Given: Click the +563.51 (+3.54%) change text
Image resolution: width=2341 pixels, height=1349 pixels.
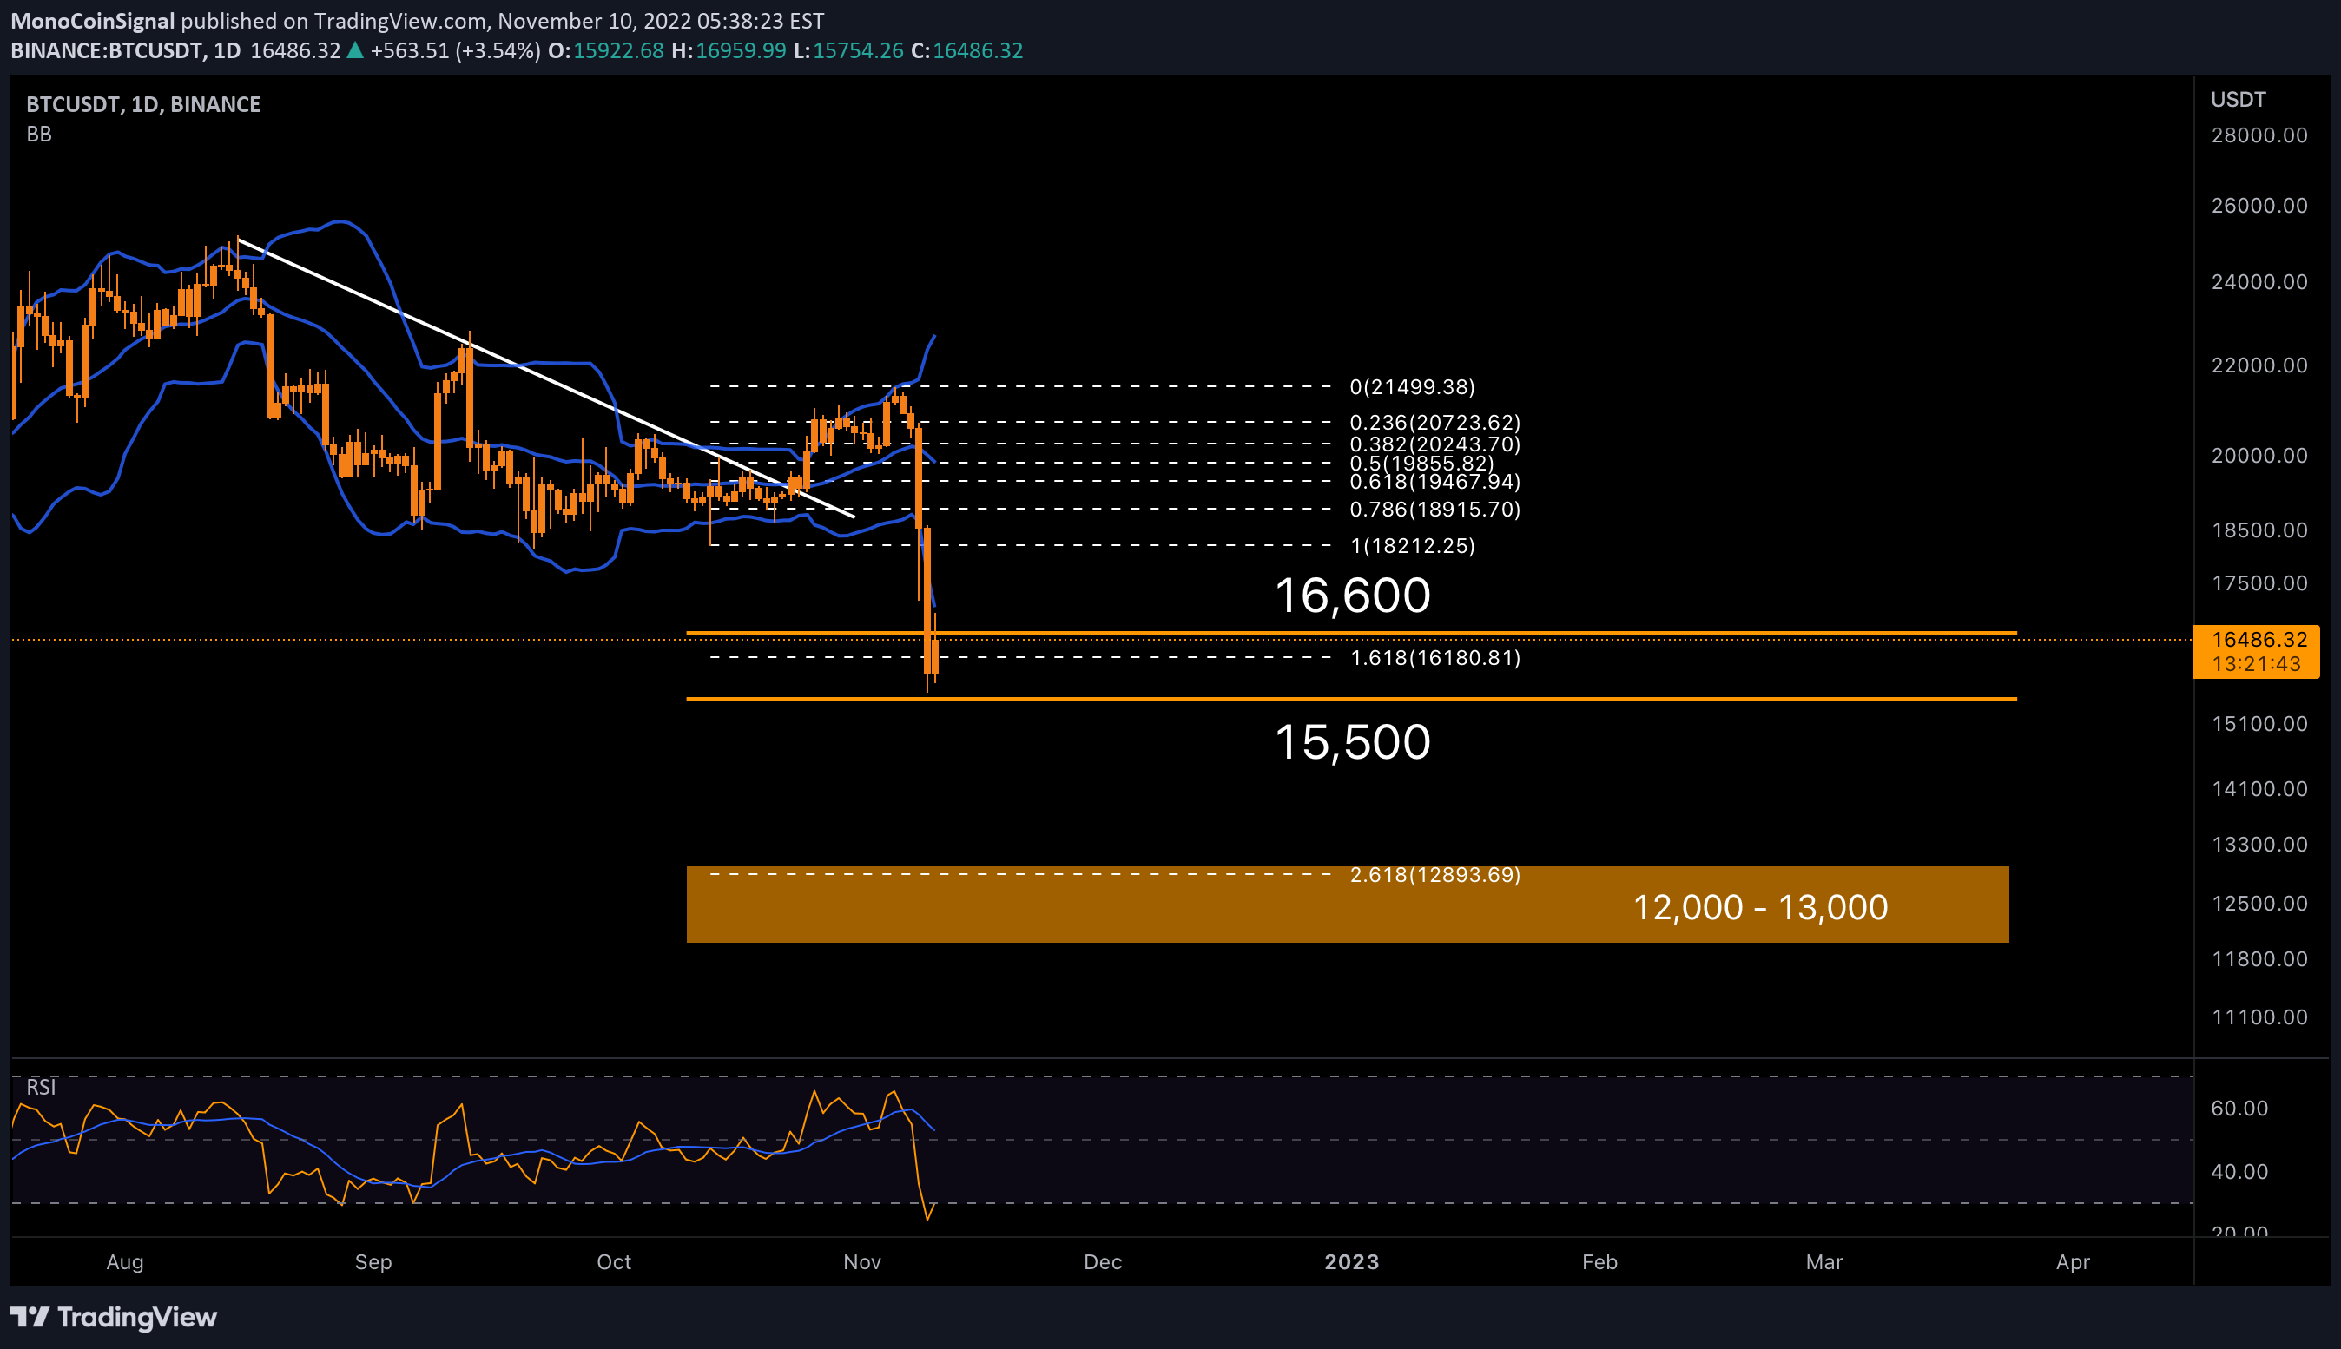Looking at the screenshot, I should click(x=455, y=50).
